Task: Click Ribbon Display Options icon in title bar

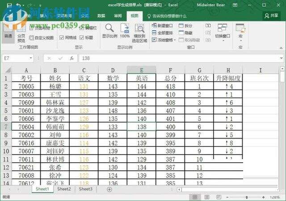Action: pyautogui.click(x=235, y=5)
